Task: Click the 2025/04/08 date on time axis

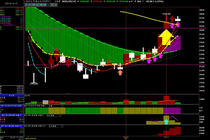Action: (x=31, y=139)
